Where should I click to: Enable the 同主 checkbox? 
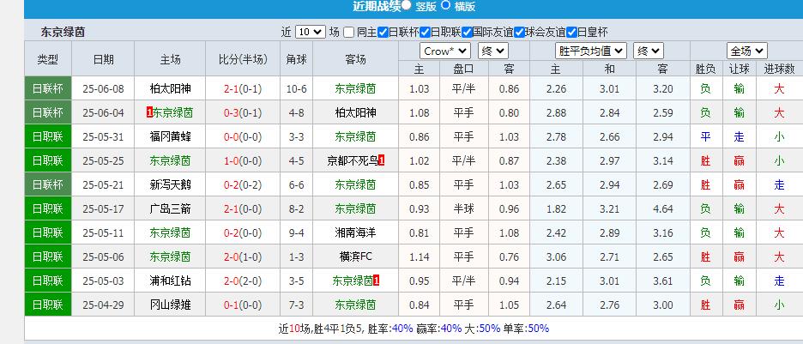[348, 32]
